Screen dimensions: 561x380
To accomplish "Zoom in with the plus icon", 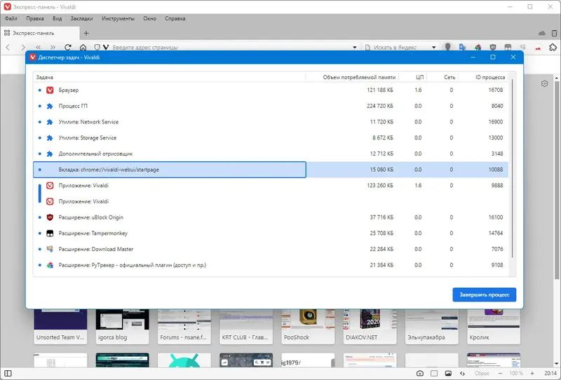I will [x=532, y=374].
